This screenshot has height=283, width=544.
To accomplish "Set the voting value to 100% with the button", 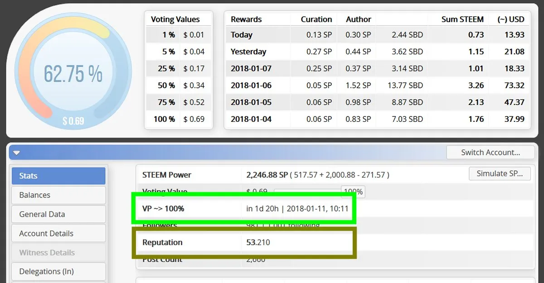I will pyautogui.click(x=353, y=192).
